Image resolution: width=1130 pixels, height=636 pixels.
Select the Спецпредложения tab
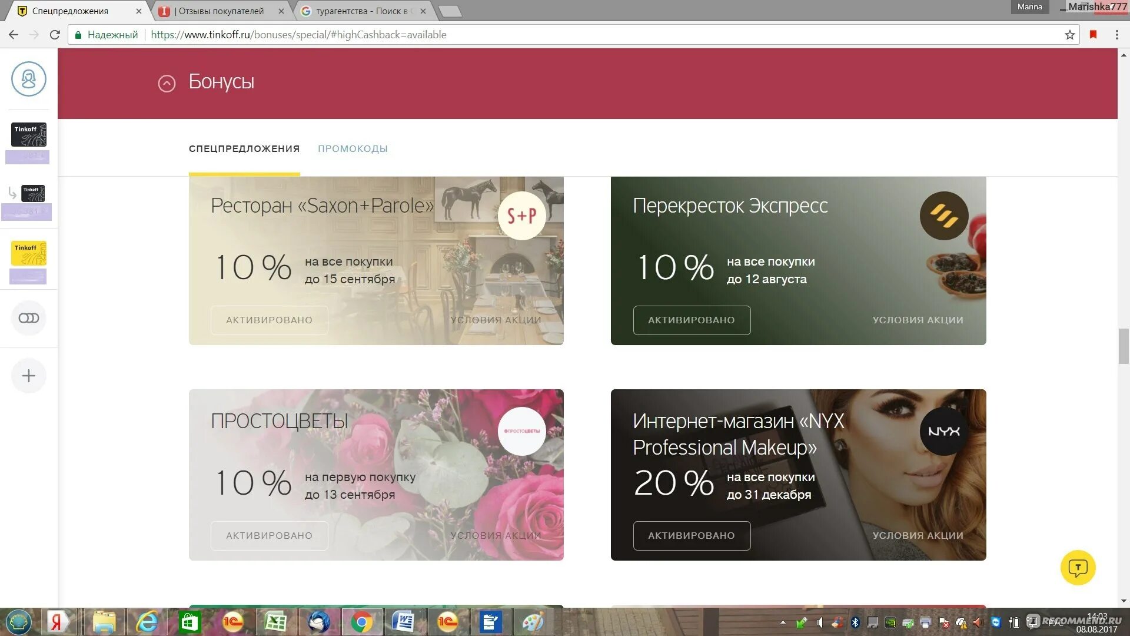click(244, 148)
